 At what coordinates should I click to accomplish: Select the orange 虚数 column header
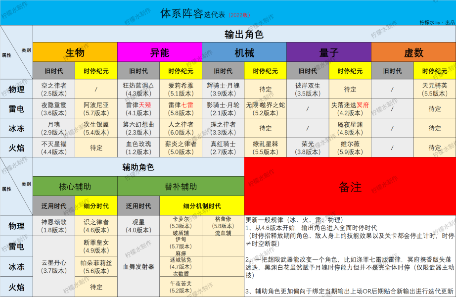413,52
